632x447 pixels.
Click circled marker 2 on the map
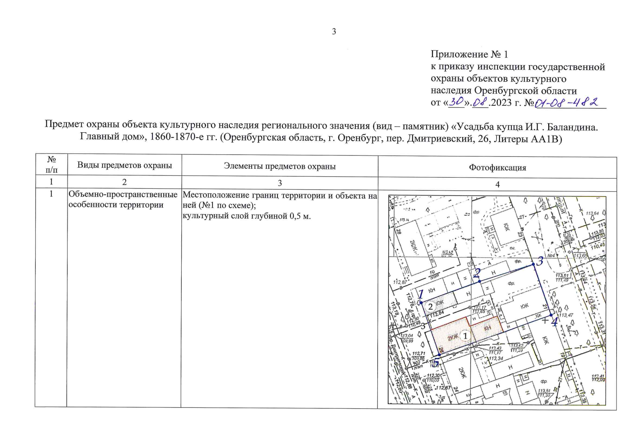tap(431, 307)
